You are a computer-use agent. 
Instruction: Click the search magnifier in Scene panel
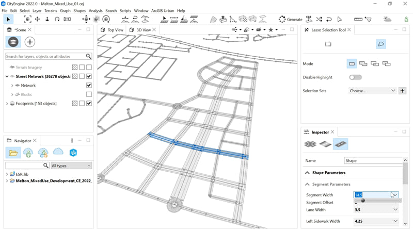coord(88,56)
